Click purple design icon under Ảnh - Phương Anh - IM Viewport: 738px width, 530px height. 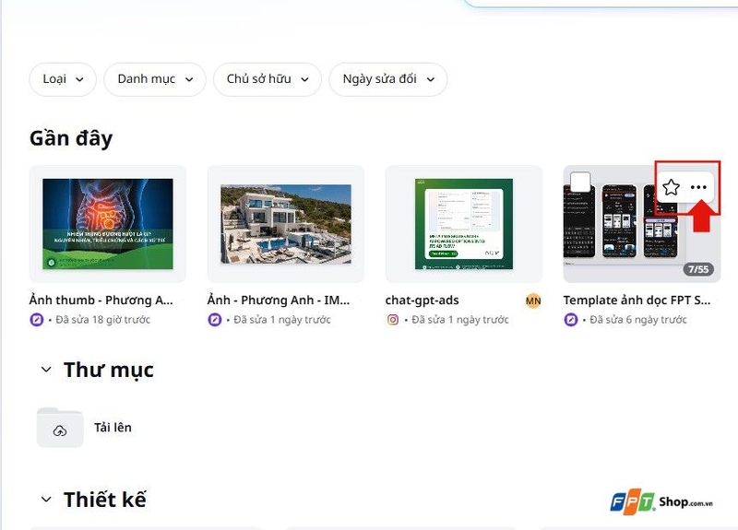pos(215,320)
